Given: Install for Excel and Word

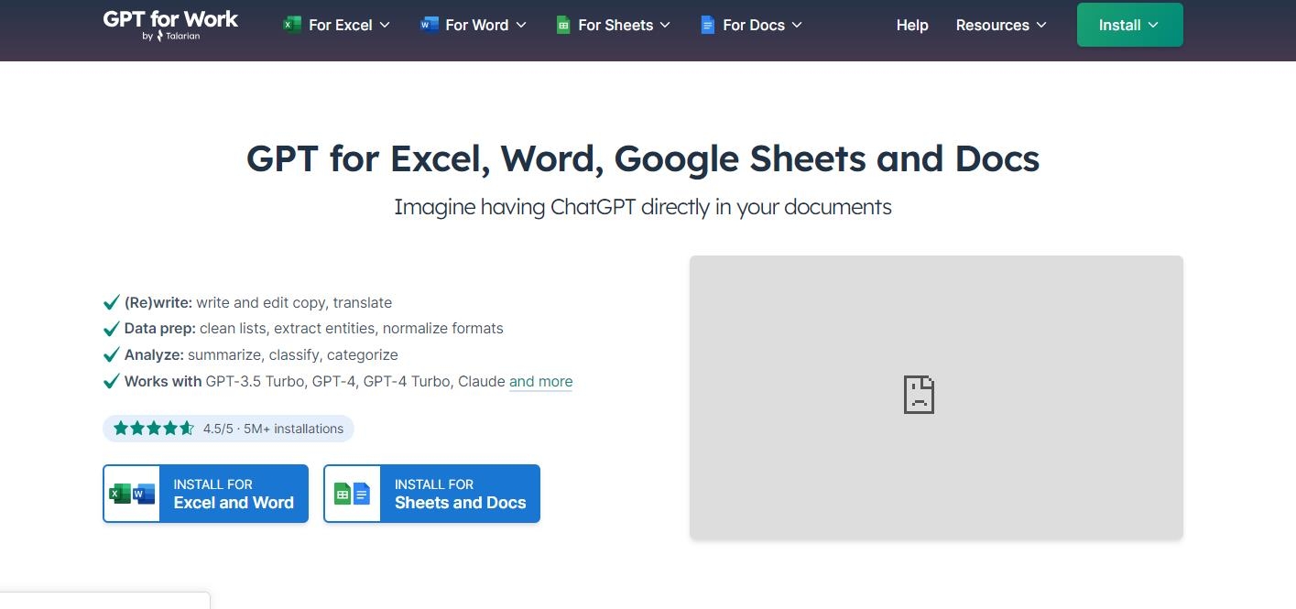Looking at the screenshot, I should tap(205, 494).
